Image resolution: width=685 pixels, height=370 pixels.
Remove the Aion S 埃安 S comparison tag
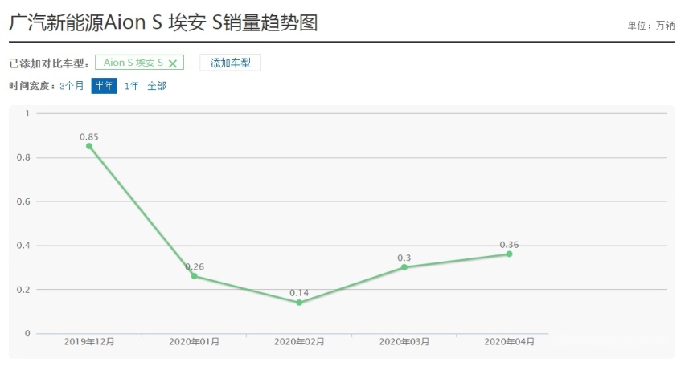(173, 63)
